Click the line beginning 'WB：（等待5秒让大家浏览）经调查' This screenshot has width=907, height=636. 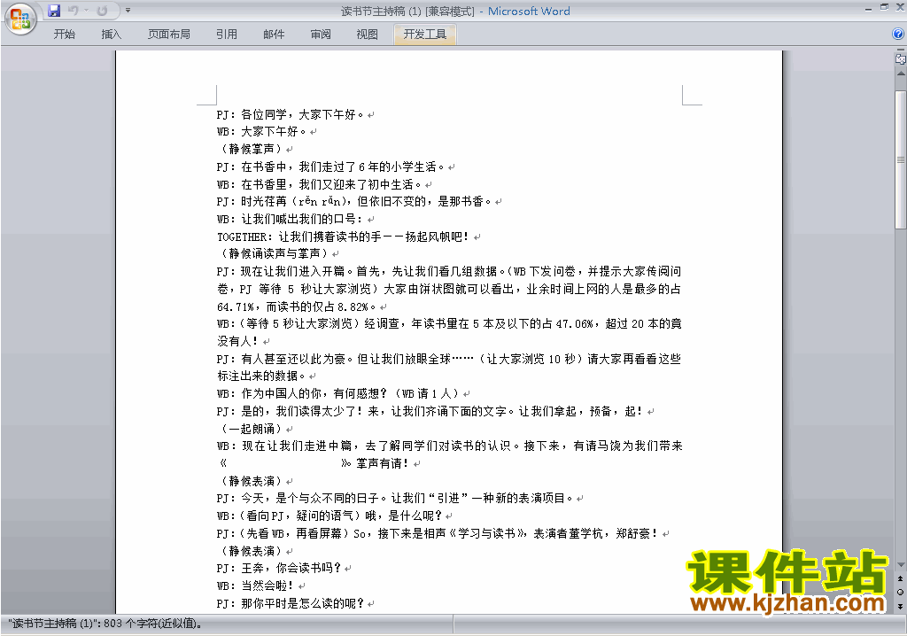pyautogui.click(x=449, y=323)
